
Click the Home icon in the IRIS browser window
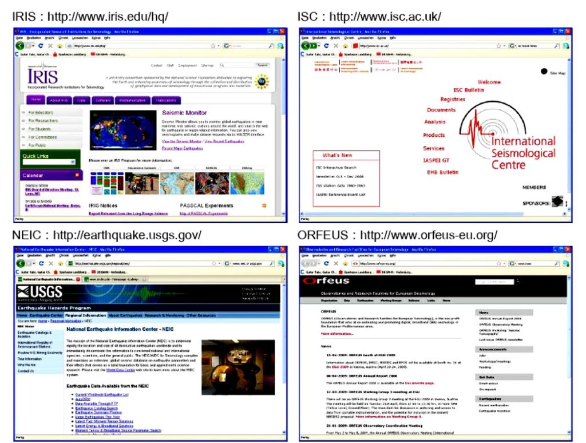point(60,46)
